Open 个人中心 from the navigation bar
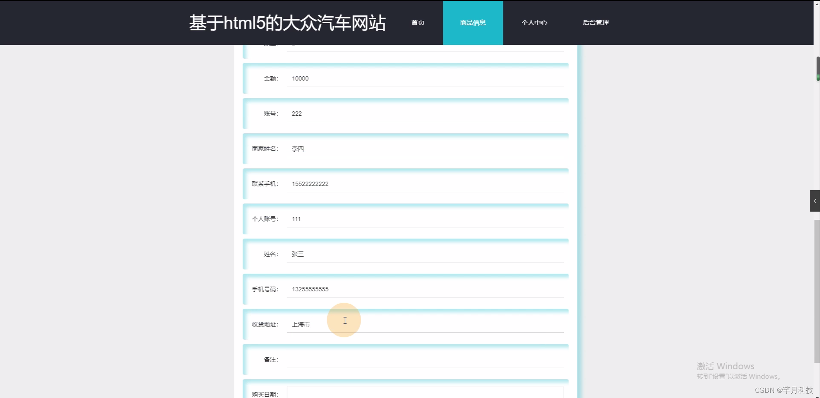Image resolution: width=820 pixels, height=398 pixels. coord(534,22)
